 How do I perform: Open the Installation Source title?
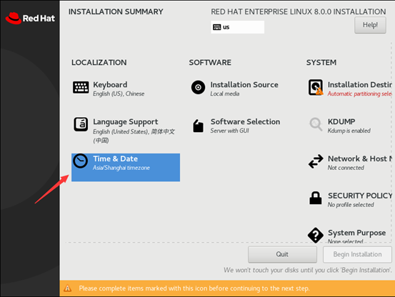(244, 85)
